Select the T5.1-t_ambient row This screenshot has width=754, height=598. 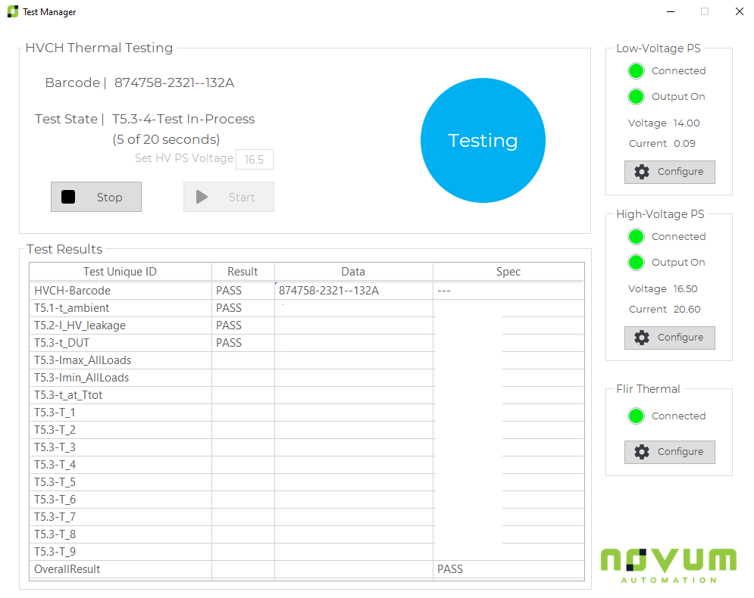pos(307,308)
